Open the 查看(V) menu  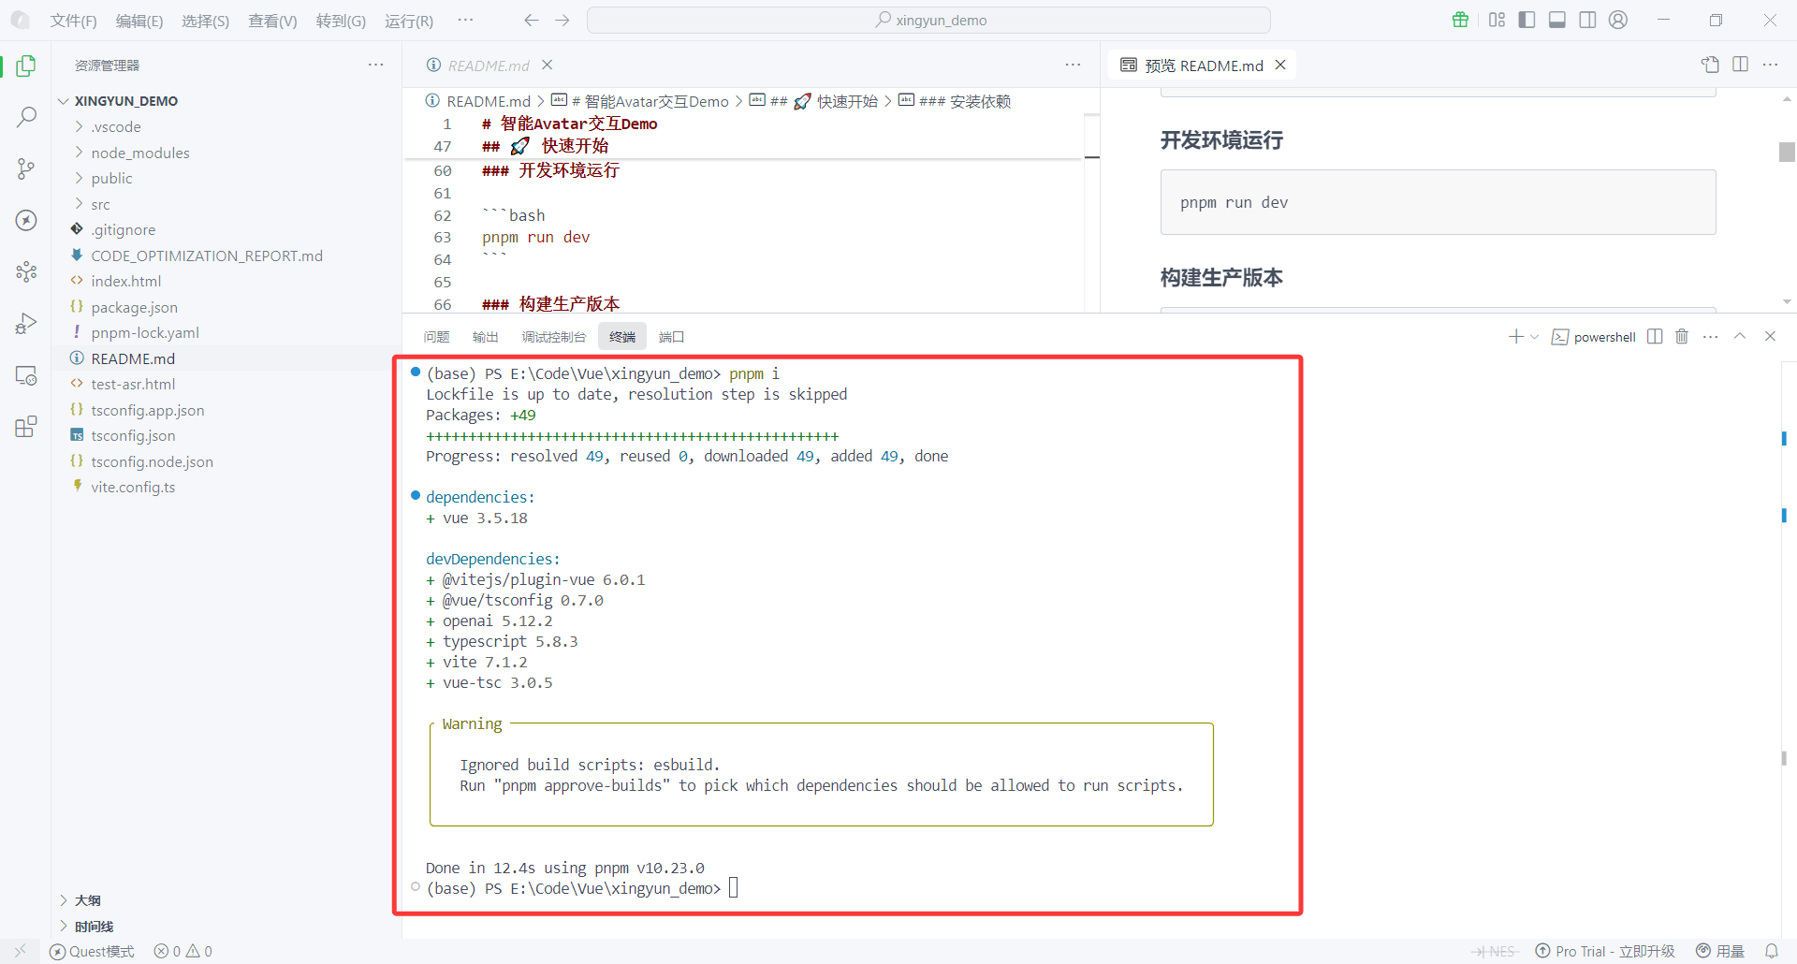(272, 21)
